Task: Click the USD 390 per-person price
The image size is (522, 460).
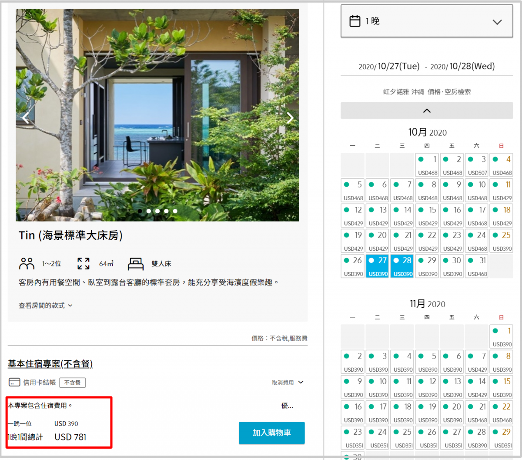Action: tap(66, 423)
